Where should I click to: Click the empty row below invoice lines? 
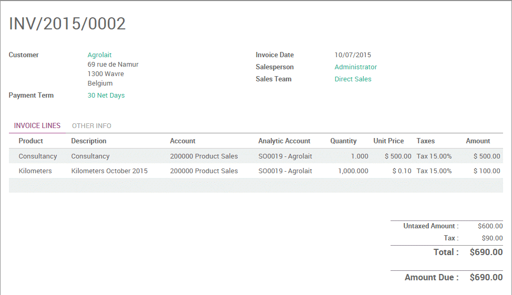coord(255,185)
